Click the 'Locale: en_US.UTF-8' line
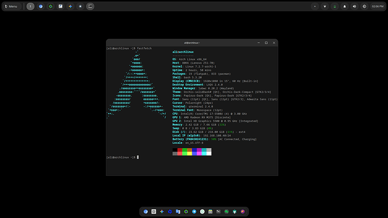388x218 pixels. tap(188, 143)
